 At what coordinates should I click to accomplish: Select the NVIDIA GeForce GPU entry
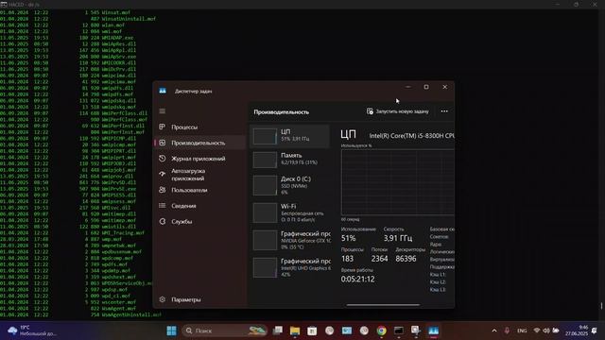tap(290, 240)
